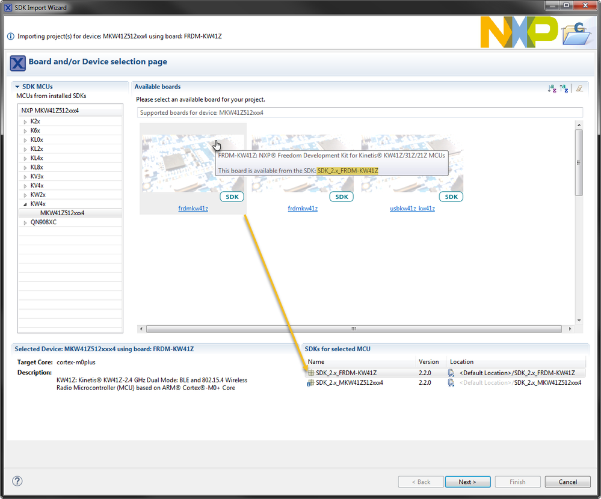Open the second frdmkw41z board link
This screenshot has height=499, width=601.
coord(303,209)
